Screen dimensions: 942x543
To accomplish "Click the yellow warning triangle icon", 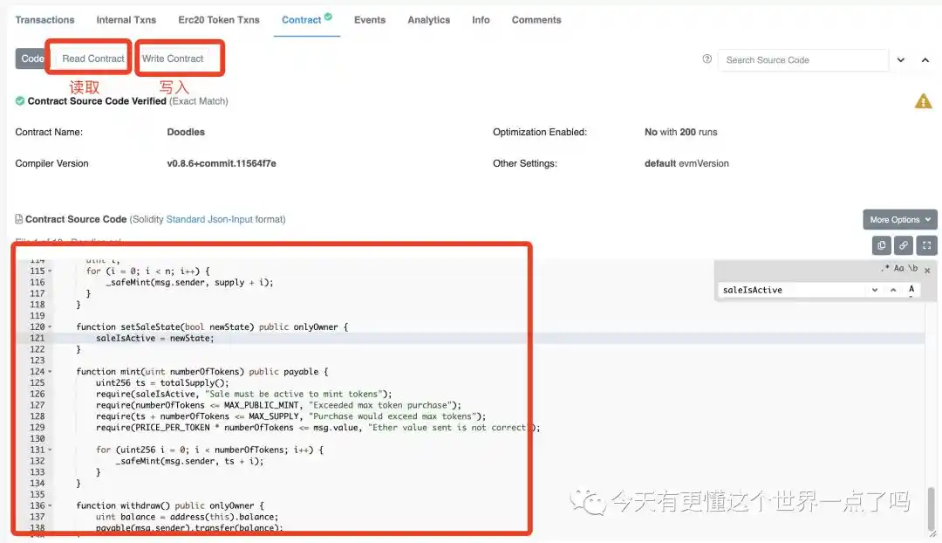I will 924,101.
